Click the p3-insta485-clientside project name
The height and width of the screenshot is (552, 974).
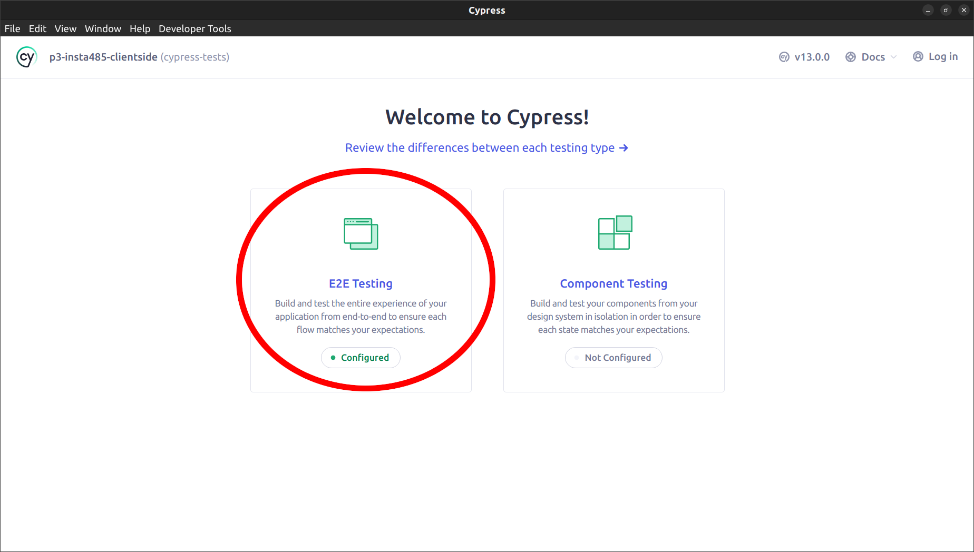(103, 57)
